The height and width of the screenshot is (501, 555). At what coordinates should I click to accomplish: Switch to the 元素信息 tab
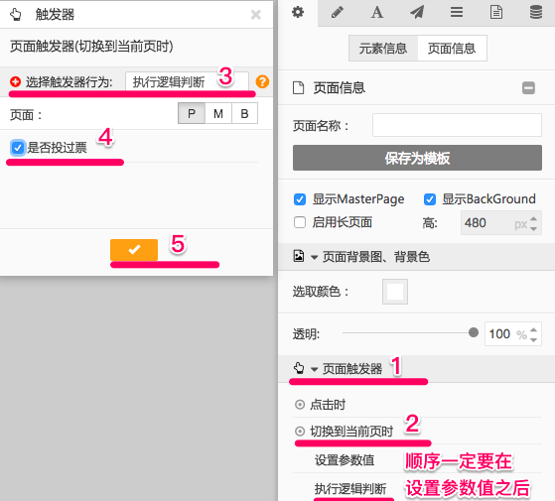tap(383, 49)
